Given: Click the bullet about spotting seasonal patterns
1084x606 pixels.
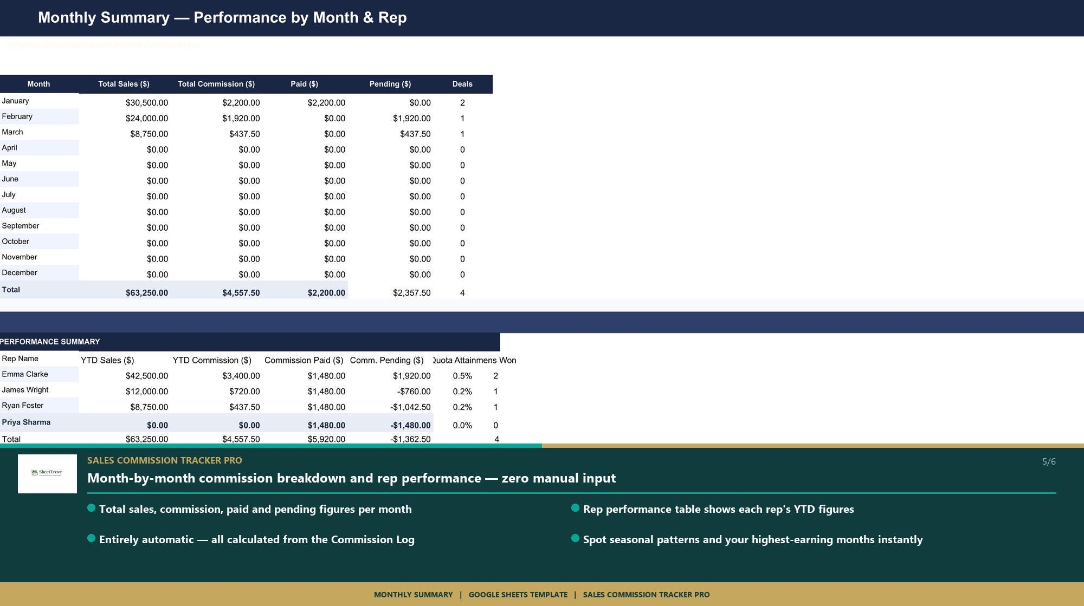Looking at the screenshot, I should pos(753,539).
